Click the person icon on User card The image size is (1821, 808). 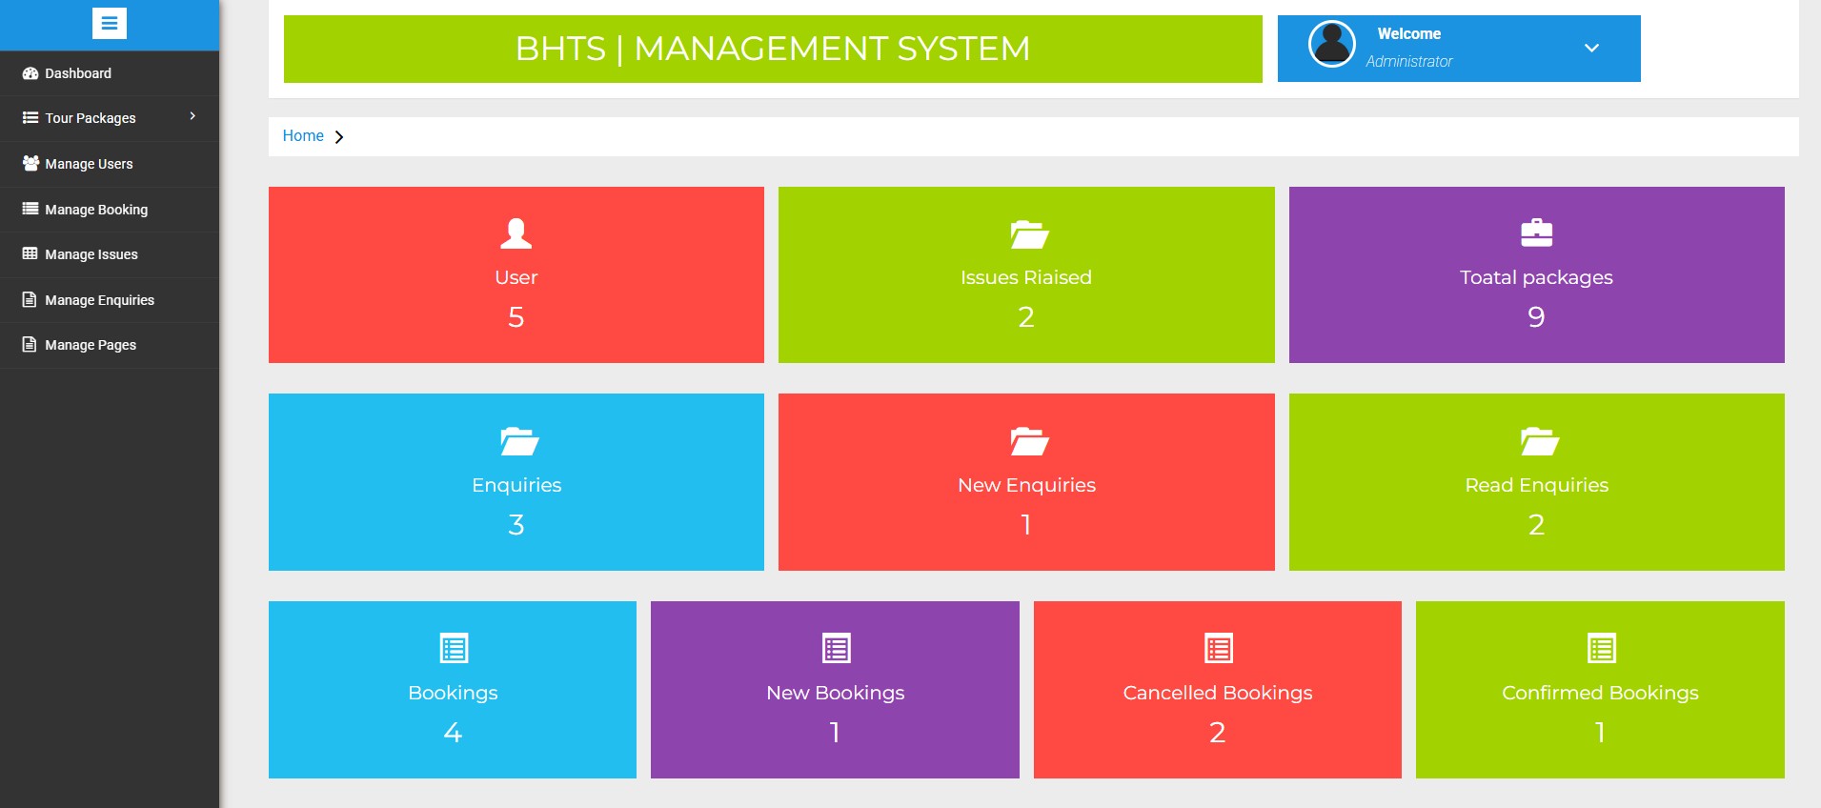[x=516, y=233]
